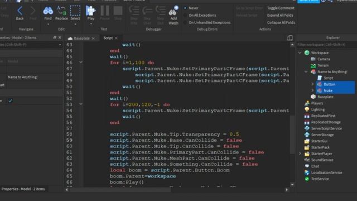This screenshot has width=357, height=201.
Task: Open the Select options dropdown arrow
Action: click(75, 24)
